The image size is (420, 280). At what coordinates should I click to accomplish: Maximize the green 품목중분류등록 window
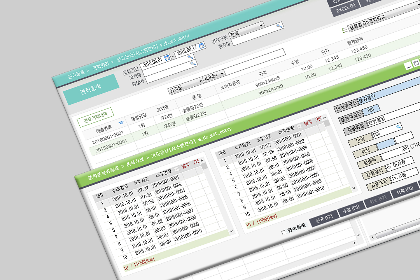tap(416, 63)
